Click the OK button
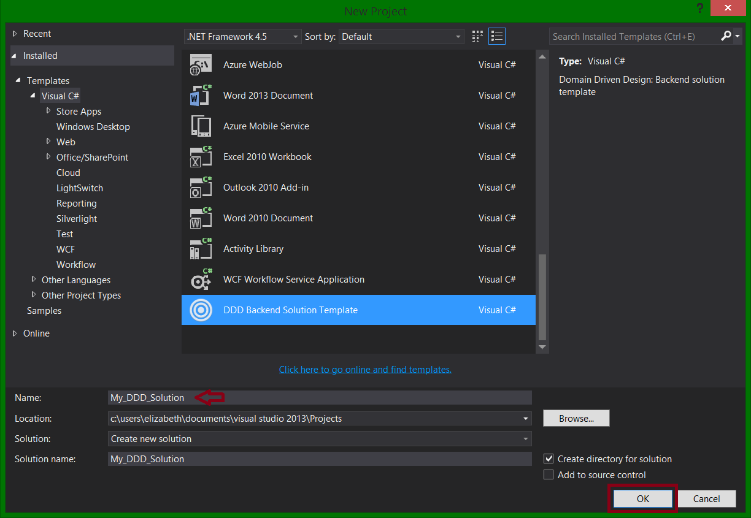751x518 pixels. pyautogui.click(x=642, y=498)
